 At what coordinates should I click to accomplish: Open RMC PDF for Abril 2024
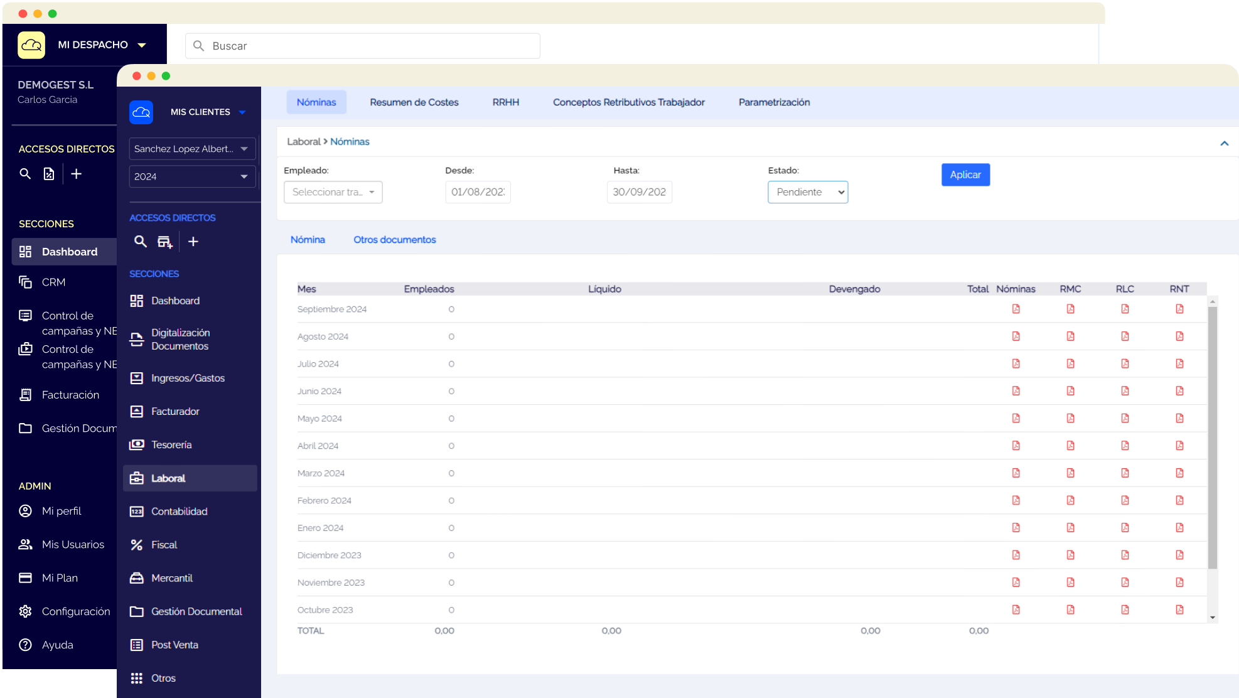pyautogui.click(x=1070, y=446)
